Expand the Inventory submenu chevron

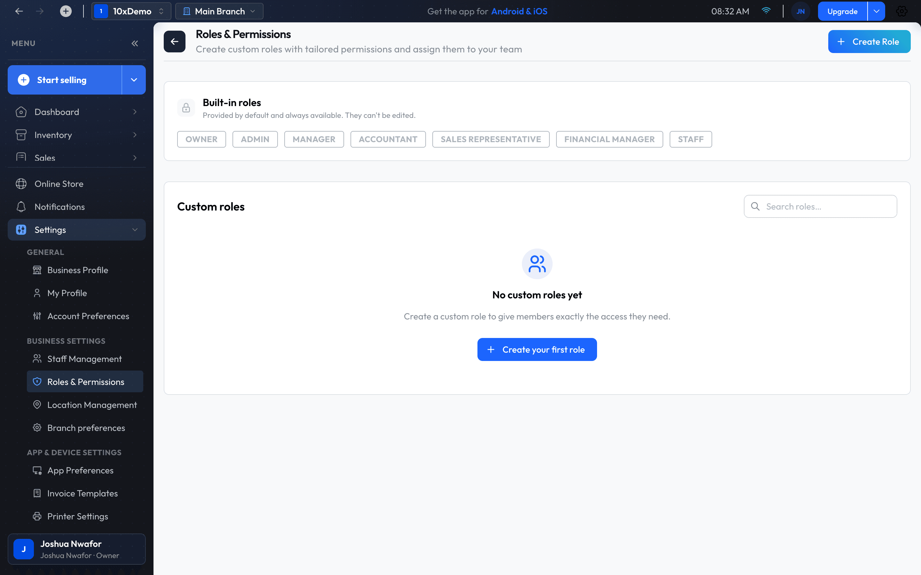135,134
